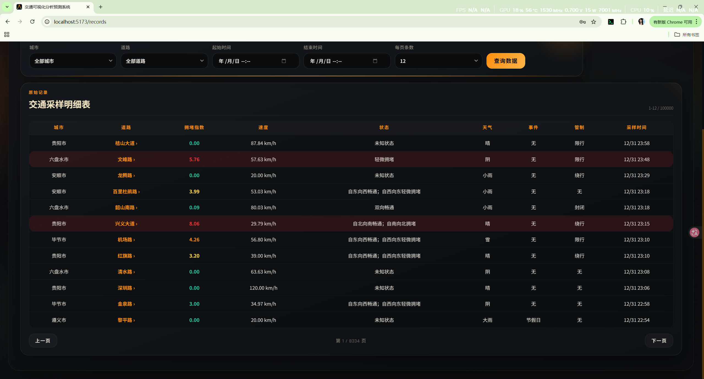Open the Chrome profile avatar
The height and width of the screenshot is (379, 704).
pos(641,22)
